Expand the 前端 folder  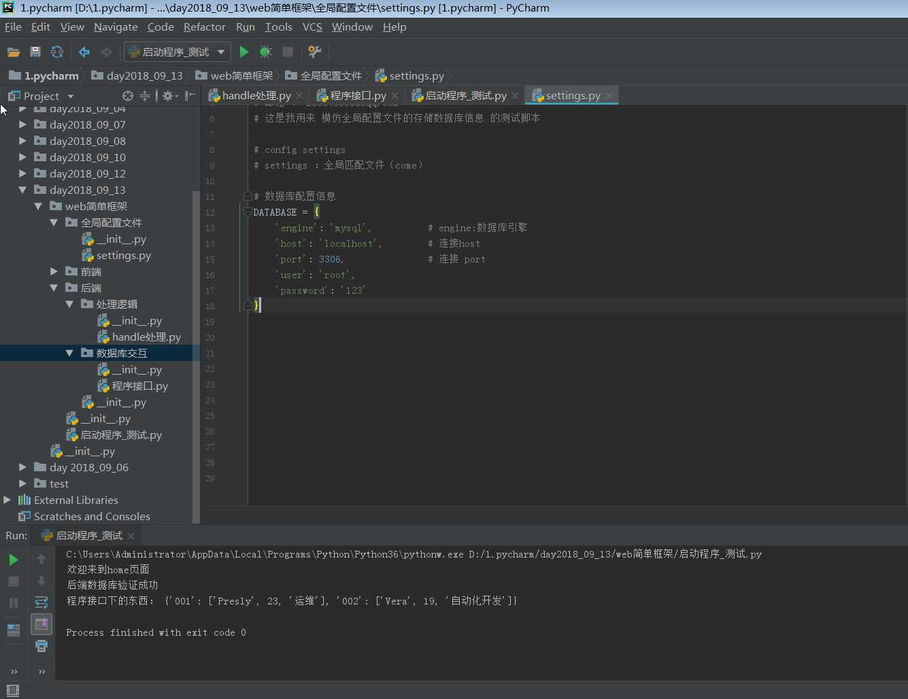pyautogui.click(x=54, y=271)
